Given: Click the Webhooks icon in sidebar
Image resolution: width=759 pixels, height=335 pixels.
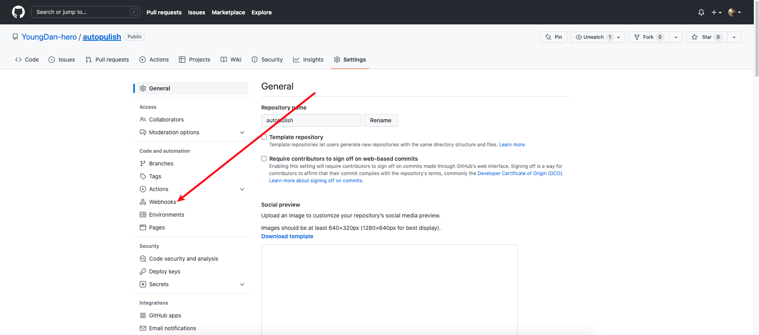Looking at the screenshot, I should [143, 202].
